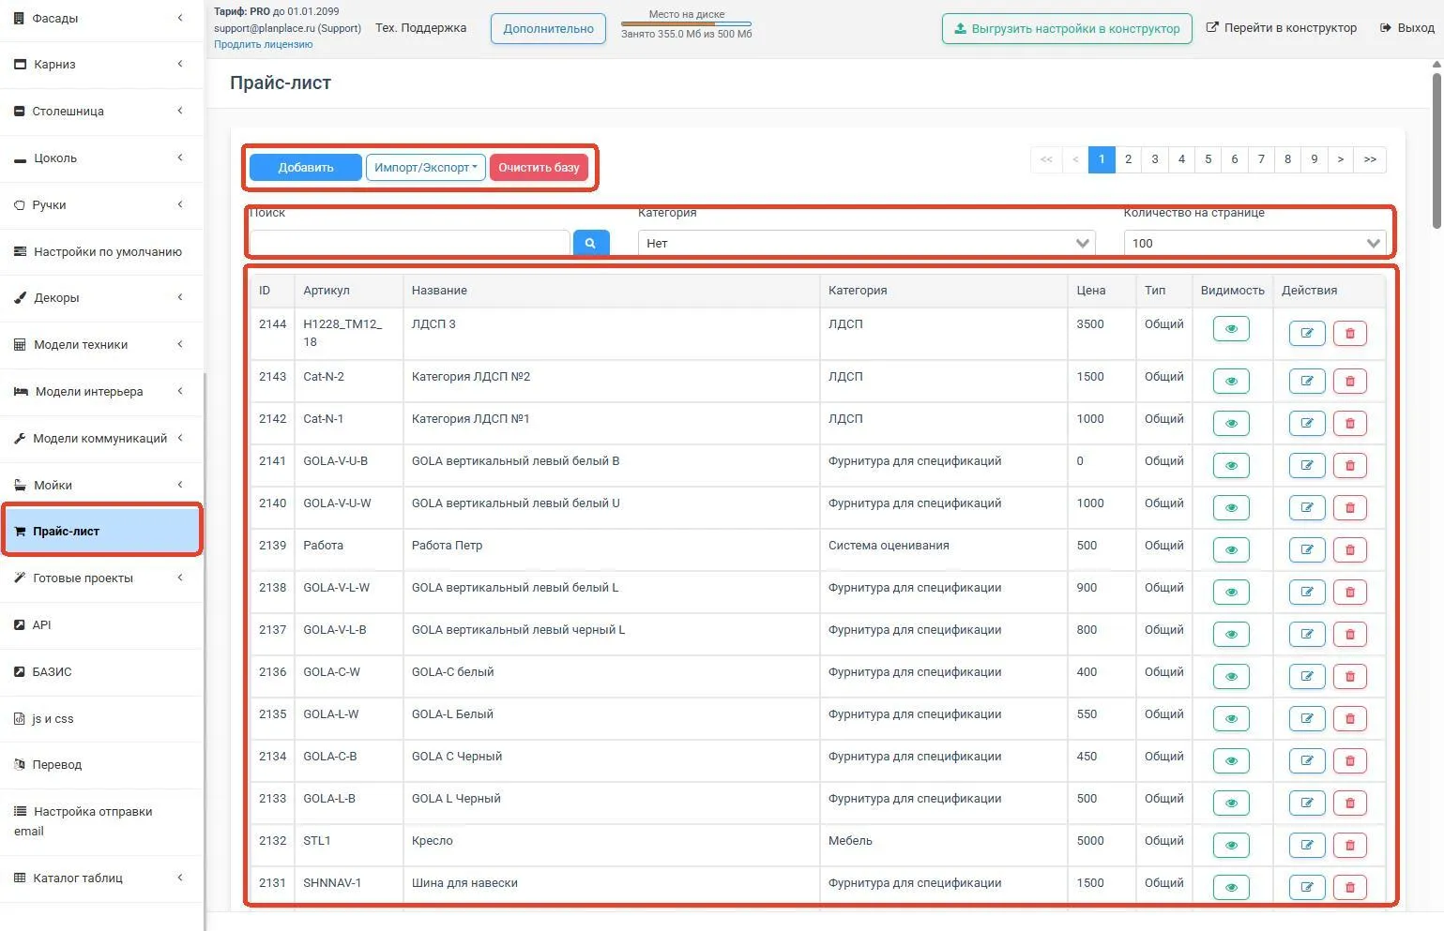Toggle visibility of Cat-N-2 row

pos(1231,381)
